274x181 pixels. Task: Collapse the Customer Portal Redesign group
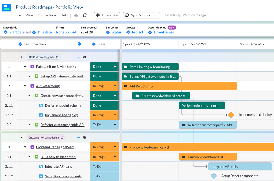[x=21, y=137]
